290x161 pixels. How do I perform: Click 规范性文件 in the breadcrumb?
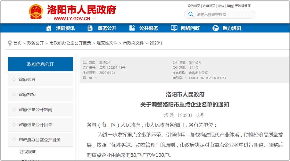107,43
